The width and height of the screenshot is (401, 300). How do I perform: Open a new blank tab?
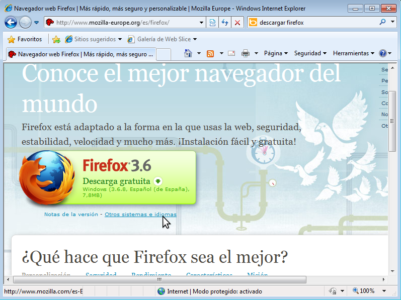pos(164,54)
